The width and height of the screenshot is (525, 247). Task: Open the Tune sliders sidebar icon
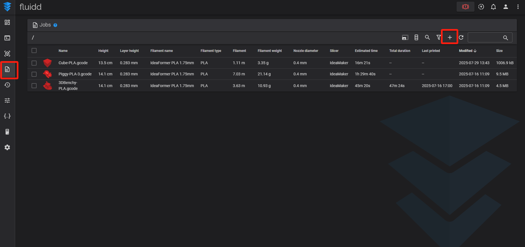tap(7, 100)
